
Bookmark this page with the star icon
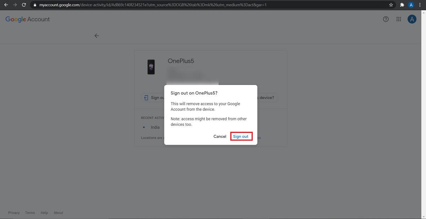391,5
